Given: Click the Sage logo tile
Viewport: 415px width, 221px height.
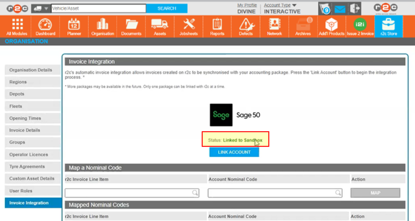Looking at the screenshot, I should [x=221, y=115].
